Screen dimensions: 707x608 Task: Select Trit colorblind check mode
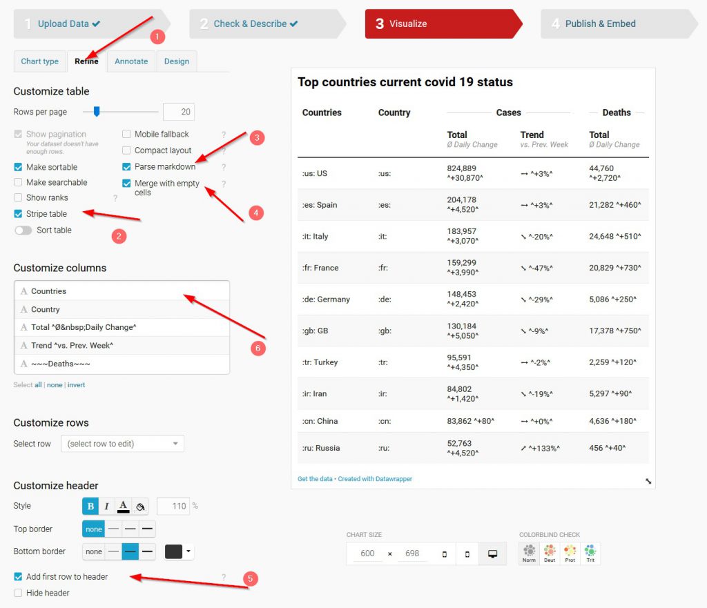point(590,553)
